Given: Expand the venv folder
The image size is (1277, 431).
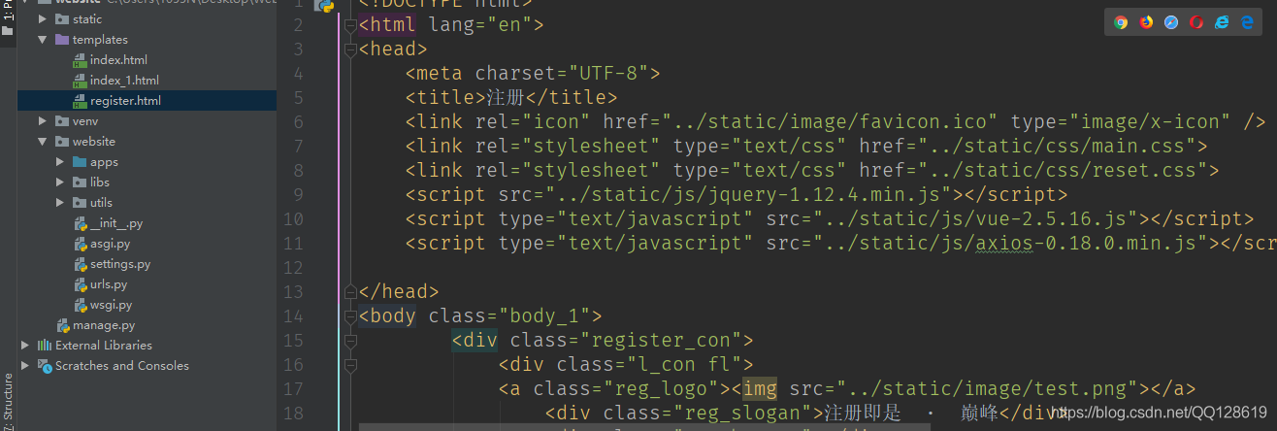Looking at the screenshot, I should [x=43, y=121].
